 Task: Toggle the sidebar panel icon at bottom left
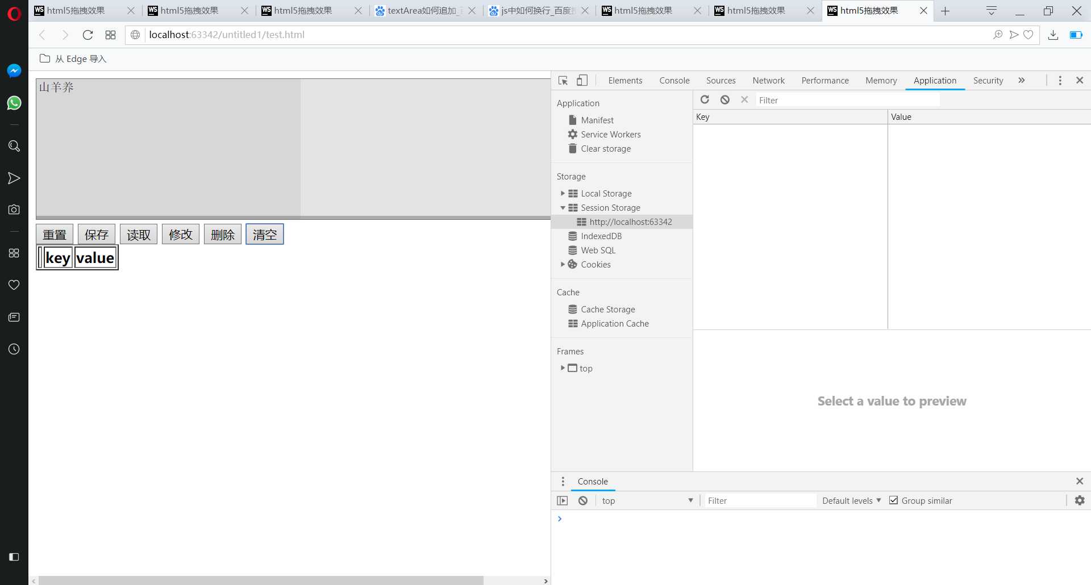pos(14,557)
